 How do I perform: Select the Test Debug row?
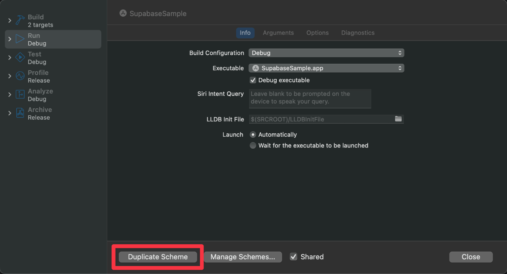[x=53, y=58]
